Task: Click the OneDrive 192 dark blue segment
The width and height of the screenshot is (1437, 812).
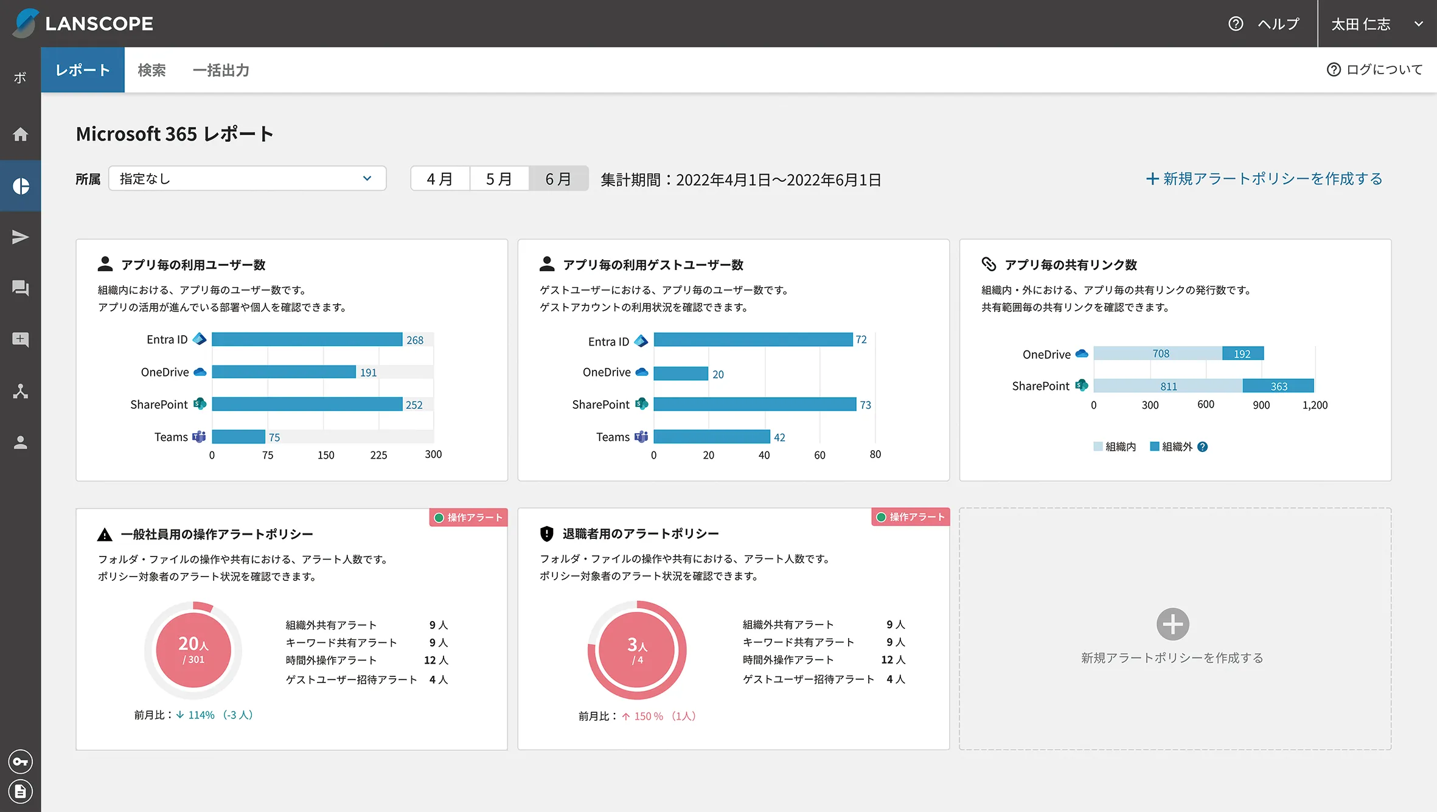Action: tap(1243, 353)
